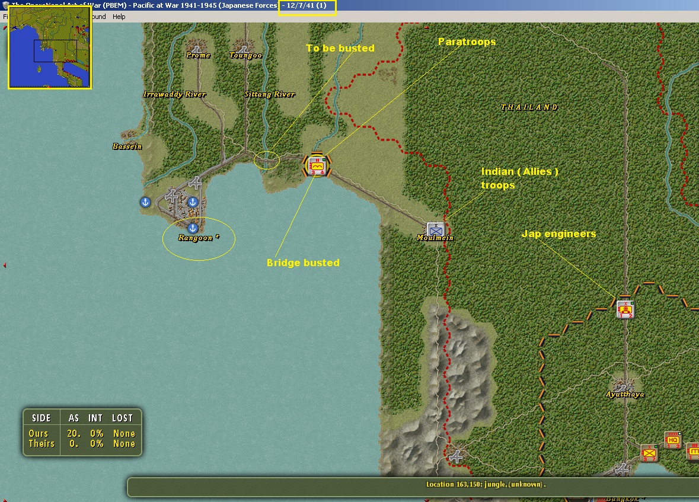Click the 'AS' column header in air panel

[74, 418]
